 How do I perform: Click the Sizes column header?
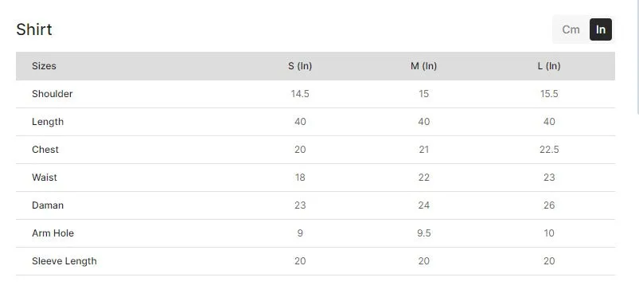click(x=44, y=65)
